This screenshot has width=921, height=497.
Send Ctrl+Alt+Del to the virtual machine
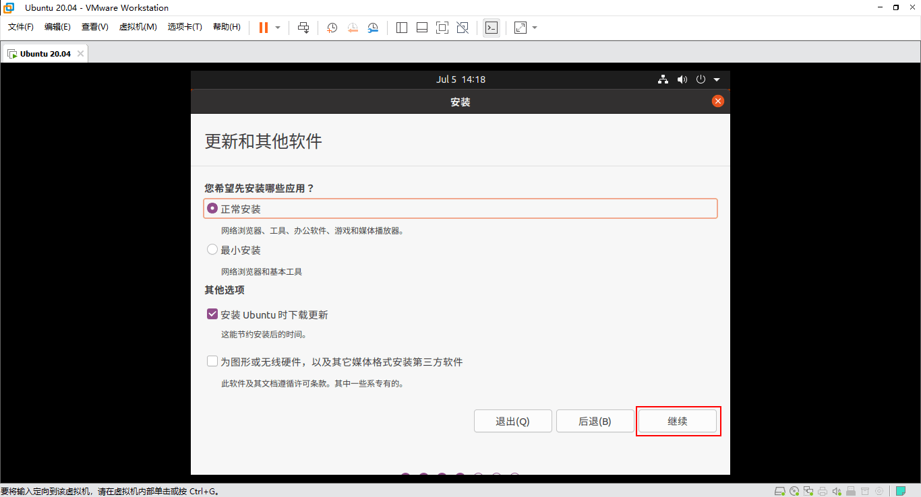(x=303, y=28)
